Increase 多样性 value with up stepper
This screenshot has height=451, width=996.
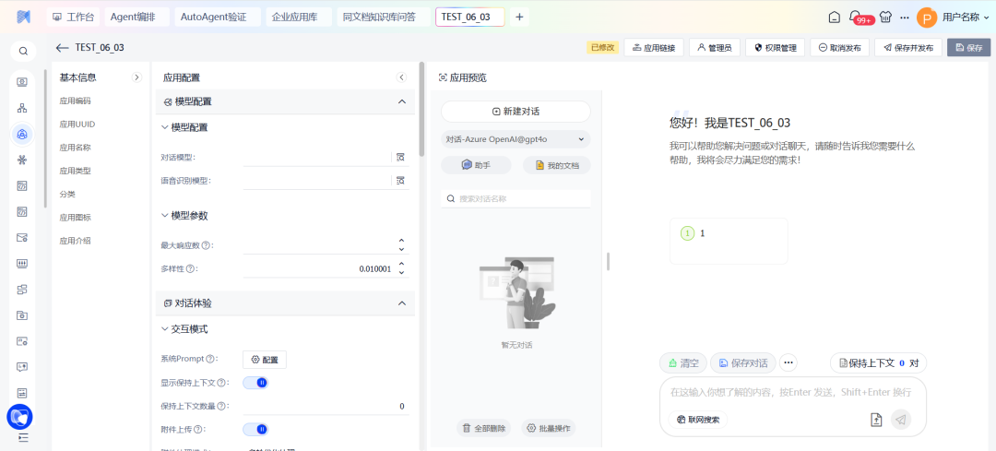click(401, 265)
